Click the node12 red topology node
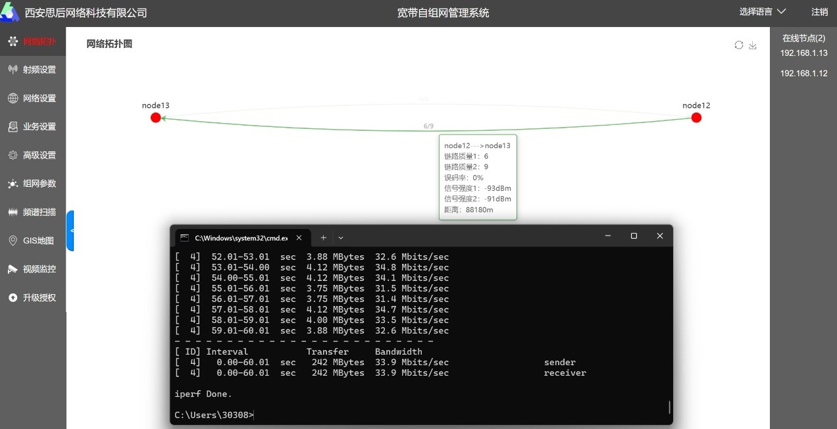837x429 pixels. (x=696, y=118)
